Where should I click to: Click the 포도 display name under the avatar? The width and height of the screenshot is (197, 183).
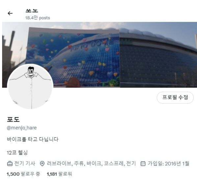tap(13, 119)
